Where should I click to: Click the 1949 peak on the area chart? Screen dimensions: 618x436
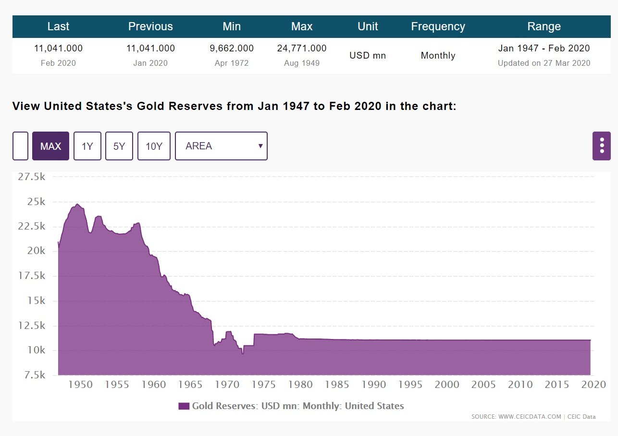[x=77, y=205]
